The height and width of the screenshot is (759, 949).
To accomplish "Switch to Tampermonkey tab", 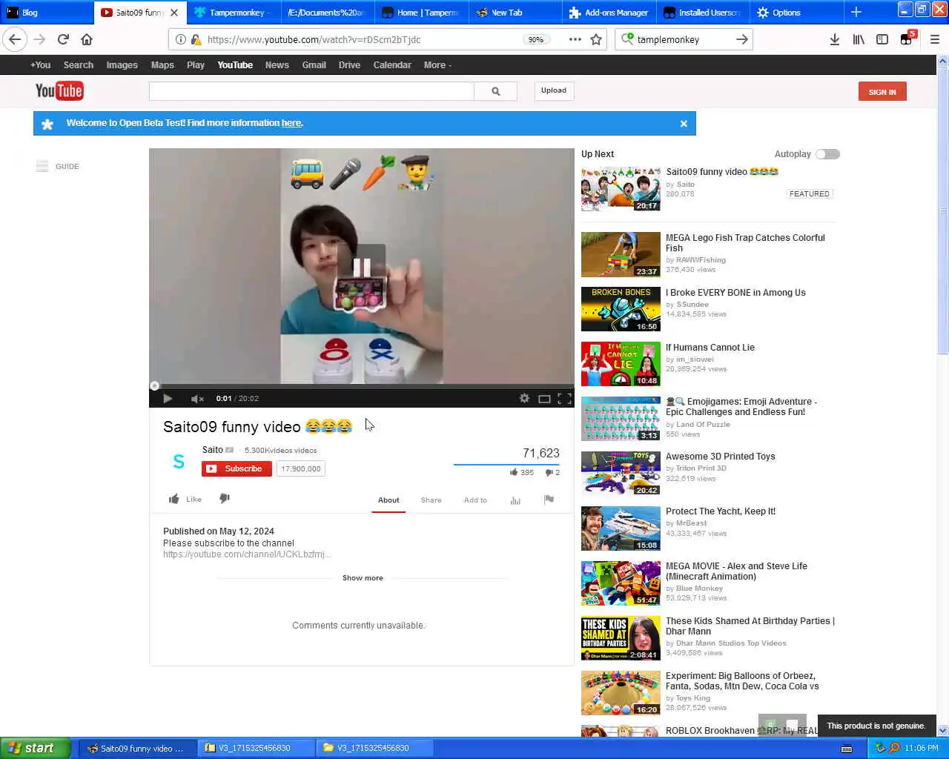I will (x=234, y=12).
